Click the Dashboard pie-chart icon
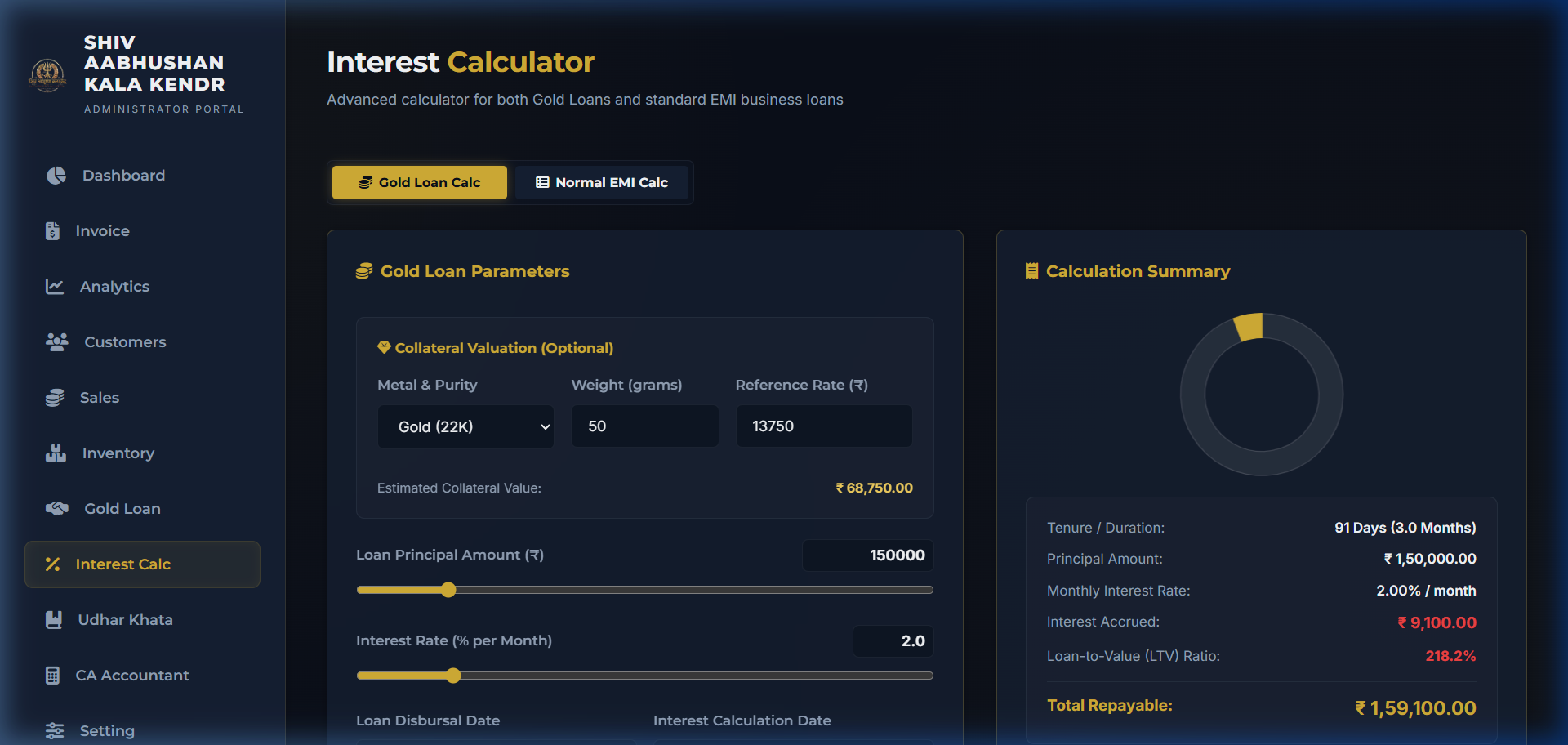The height and width of the screenshot is (745, 1568). pyautogui.click(x=56, y=176)
